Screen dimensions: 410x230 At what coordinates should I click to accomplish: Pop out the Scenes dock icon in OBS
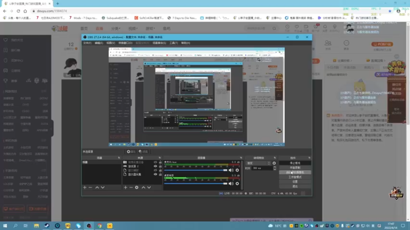(119, 158)
